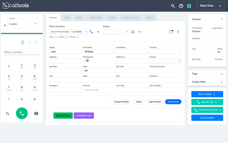Select the Agent Script pill button

point(155,102)
